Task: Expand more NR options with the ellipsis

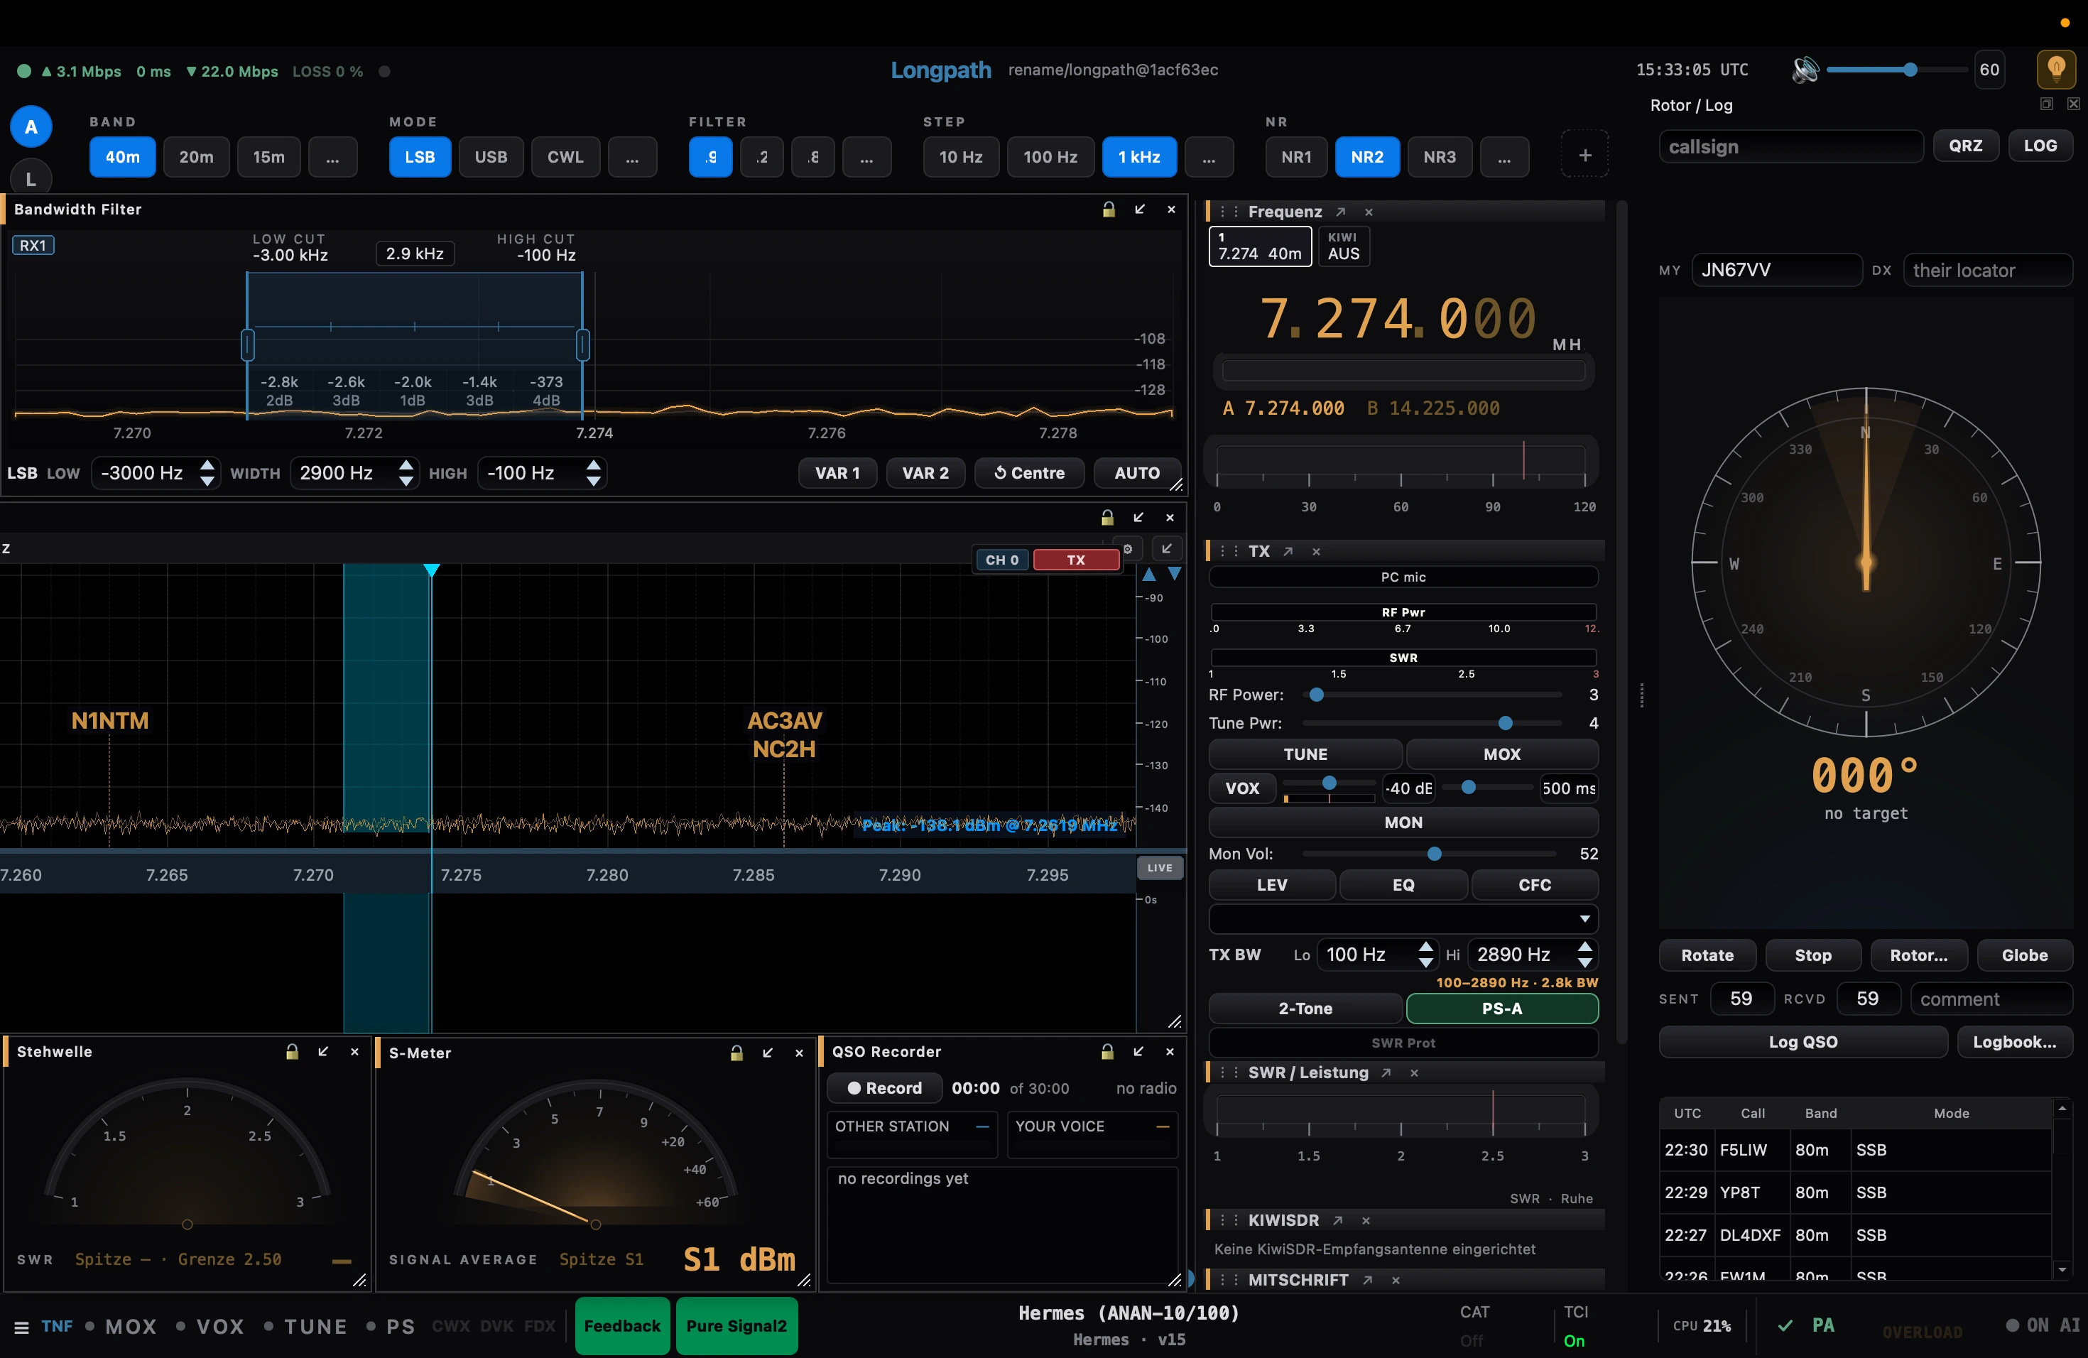Action: [x=1504, y=157]
